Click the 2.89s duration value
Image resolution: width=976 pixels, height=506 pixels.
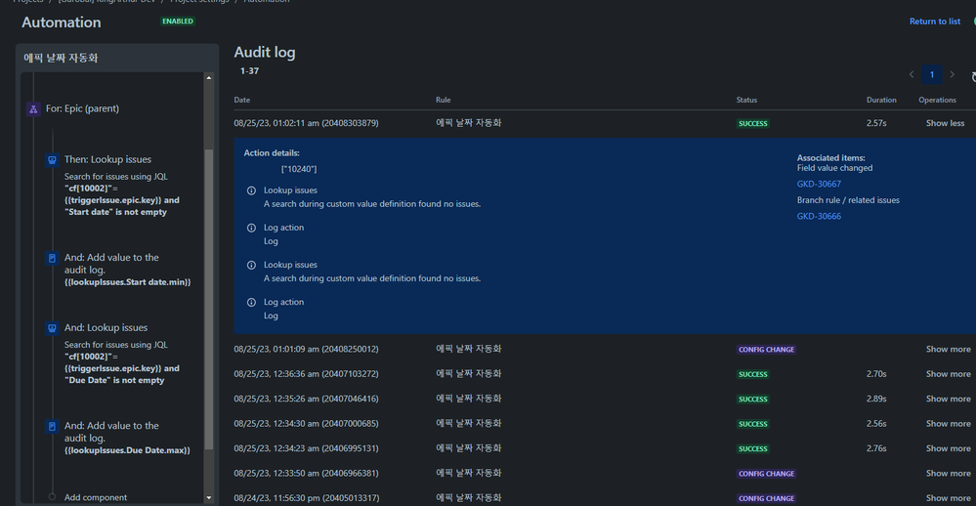(x=876, y=399)
